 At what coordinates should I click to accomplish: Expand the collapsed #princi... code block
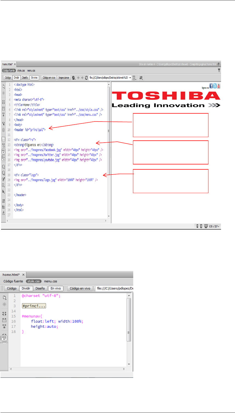tap(34, 306)
